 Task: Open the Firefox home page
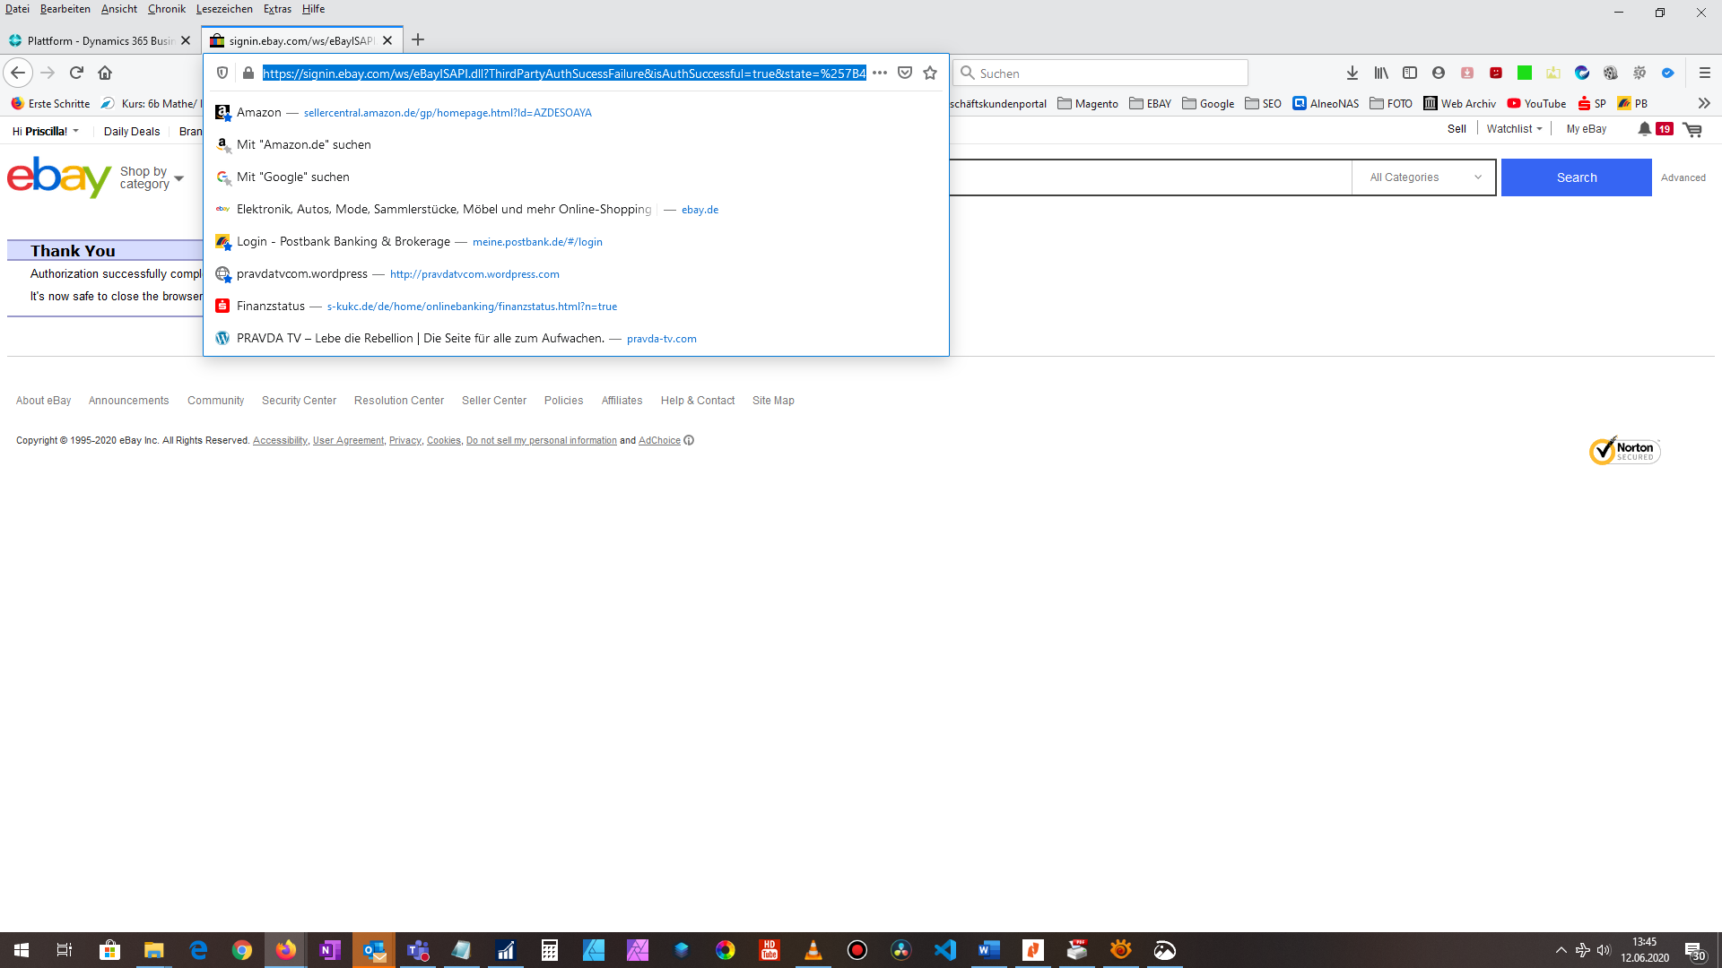(105, 73)
